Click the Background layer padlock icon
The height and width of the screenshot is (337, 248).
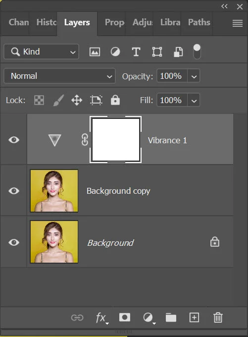[215, 242]
